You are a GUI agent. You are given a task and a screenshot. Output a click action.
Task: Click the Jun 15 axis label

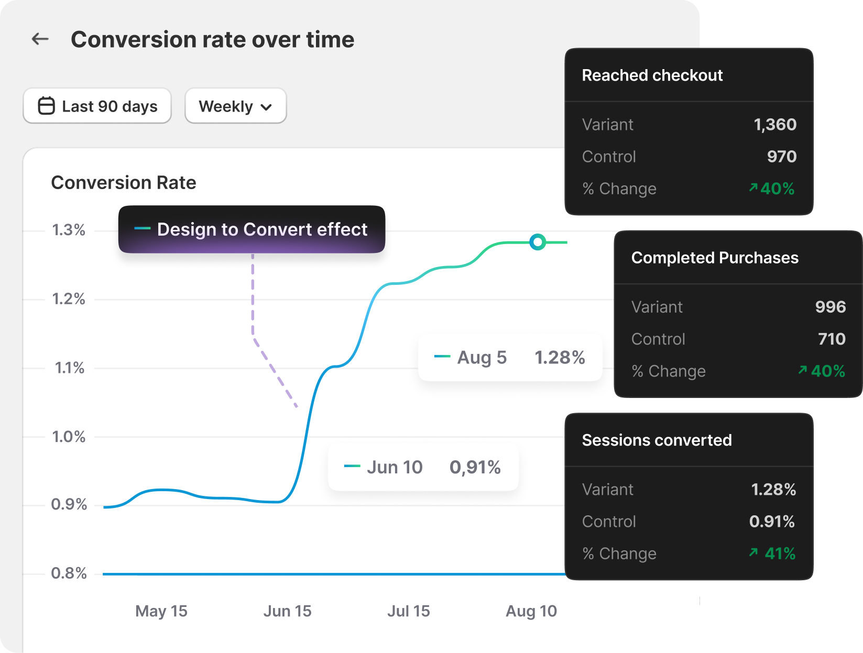(288, 611)
